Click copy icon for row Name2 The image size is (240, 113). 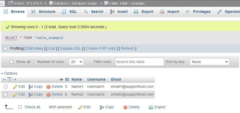pyautogui.click(x=31, y=95)
